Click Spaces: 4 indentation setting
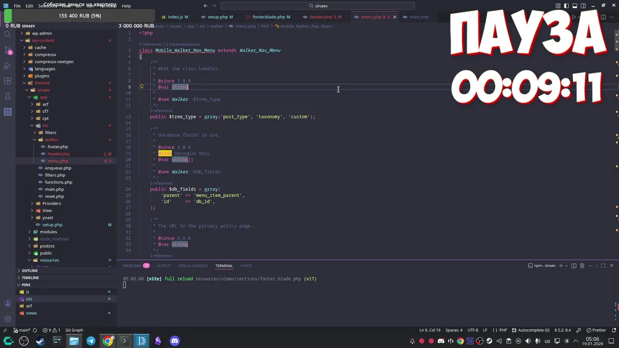 coord(454,330)
